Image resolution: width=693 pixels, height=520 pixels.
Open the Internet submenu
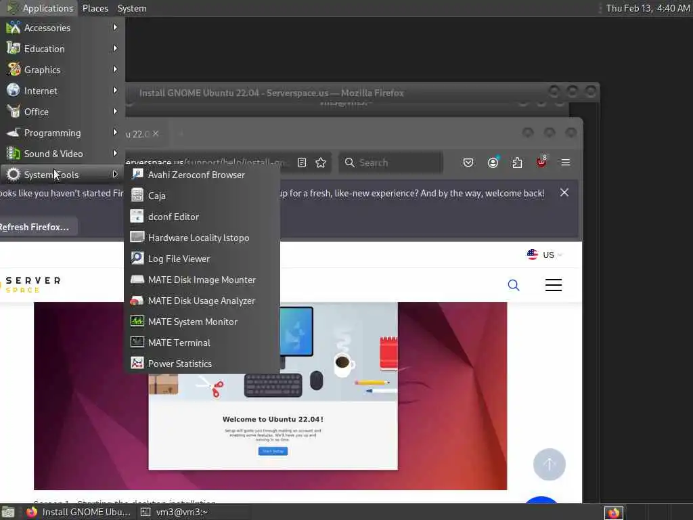click(62, 91)
